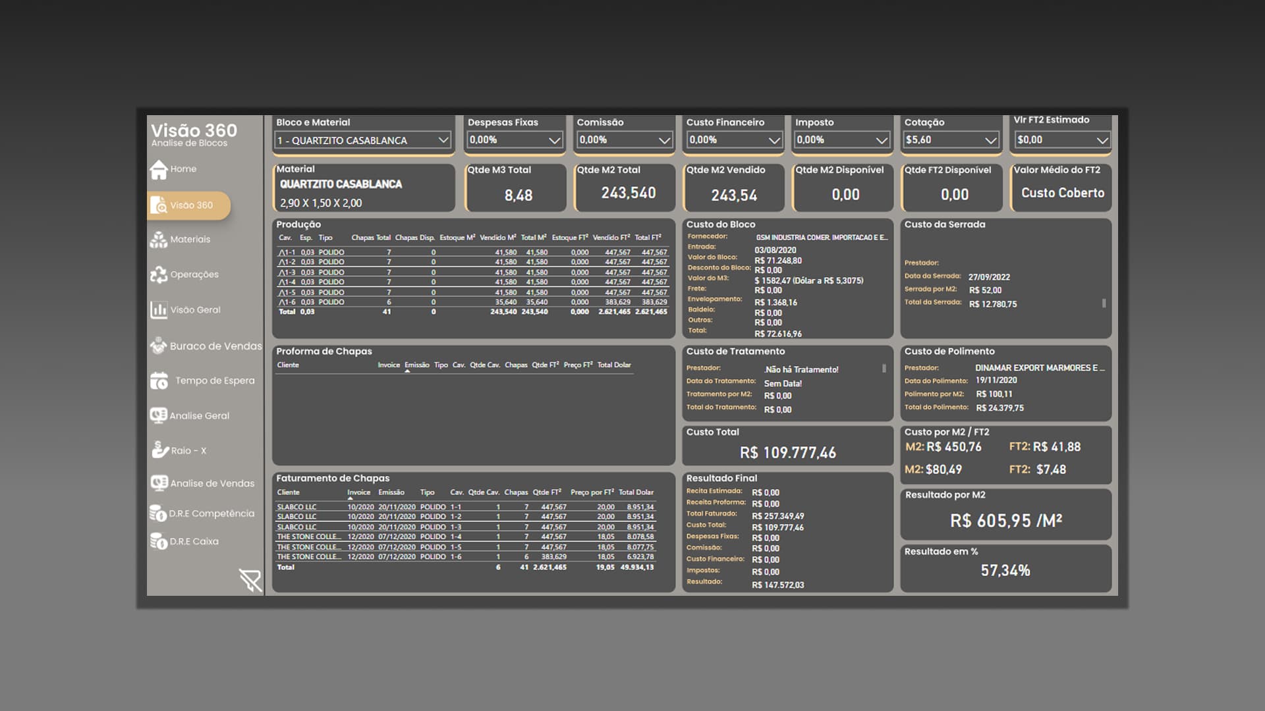1265x711 pixels.
Task: Click the Resultado em % 57,34% card
Action: (x=1005, y=568)
